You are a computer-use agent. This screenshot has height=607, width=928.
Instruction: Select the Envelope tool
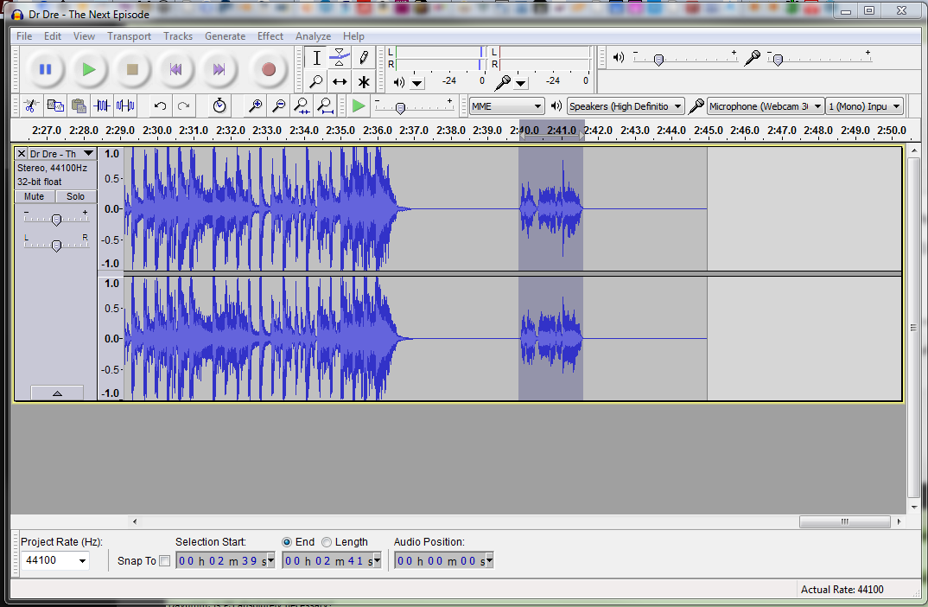coord(340,58)
